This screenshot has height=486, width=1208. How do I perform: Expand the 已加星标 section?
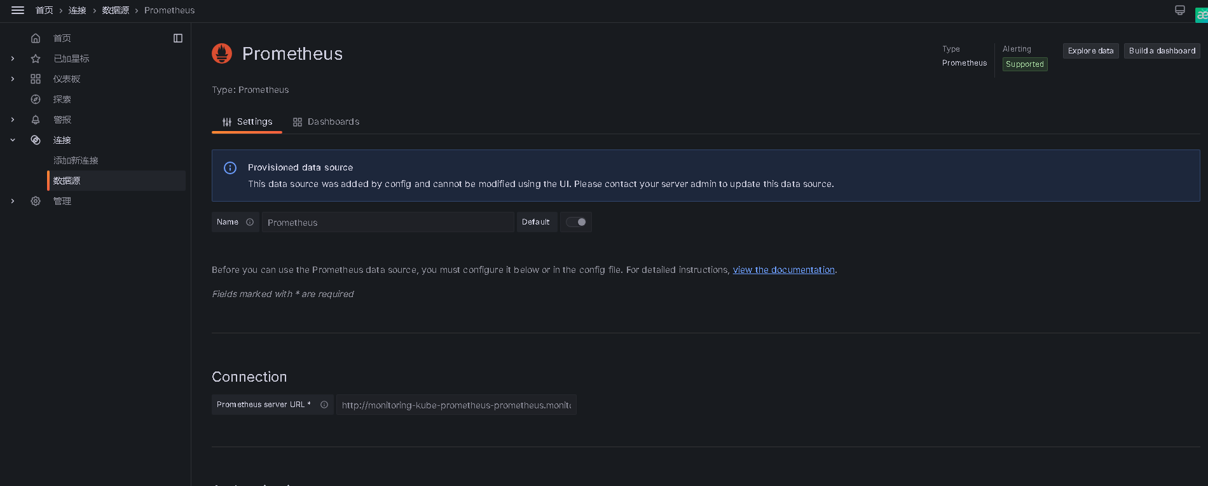(13, 59)
